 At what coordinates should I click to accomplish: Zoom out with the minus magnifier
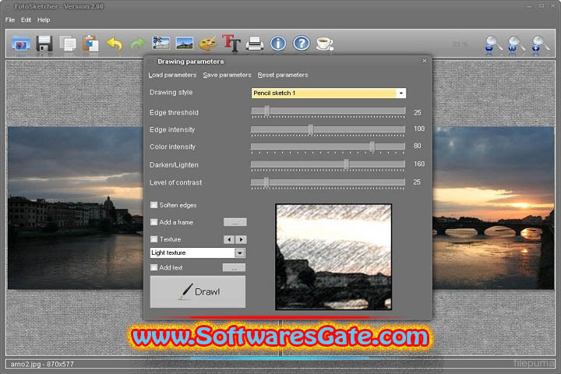click(494, 45)
